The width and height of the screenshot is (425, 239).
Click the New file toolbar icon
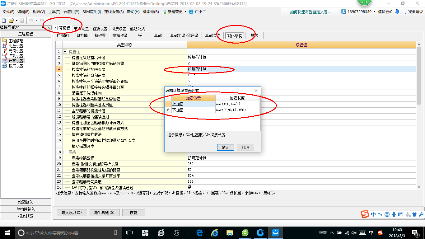(x=4, y=20)
